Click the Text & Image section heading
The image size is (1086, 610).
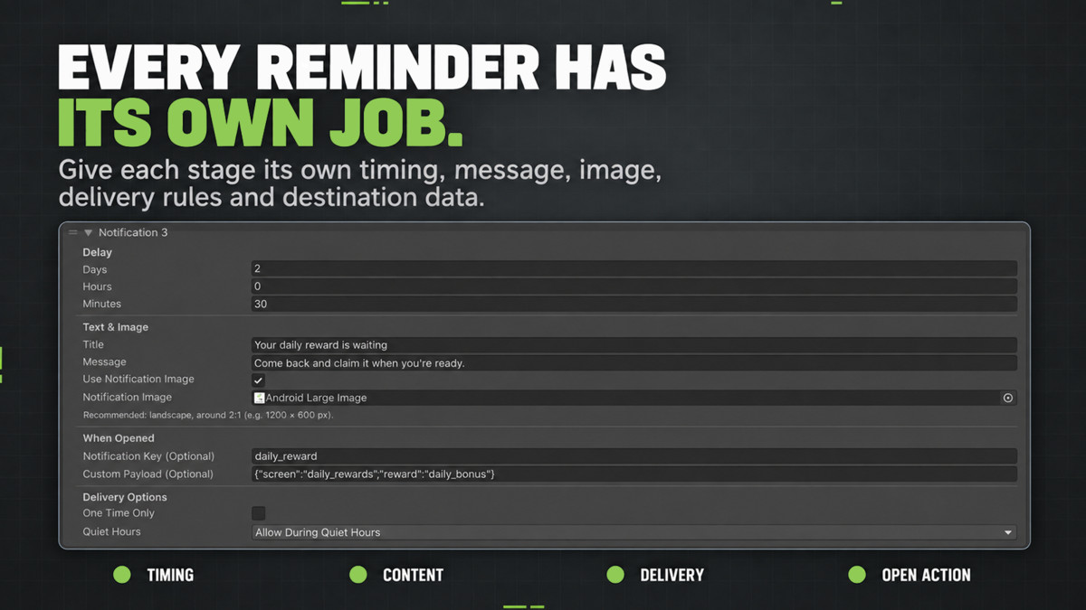(x=116, y=327)
